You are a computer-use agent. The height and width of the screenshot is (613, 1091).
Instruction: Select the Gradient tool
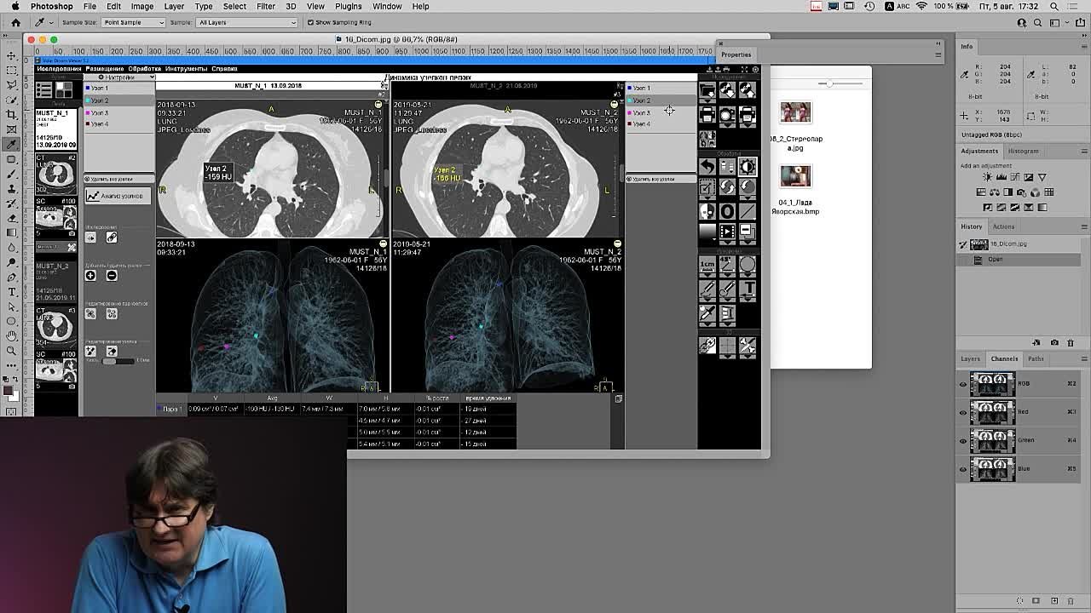pyautogui.click(x=12, y=232)
